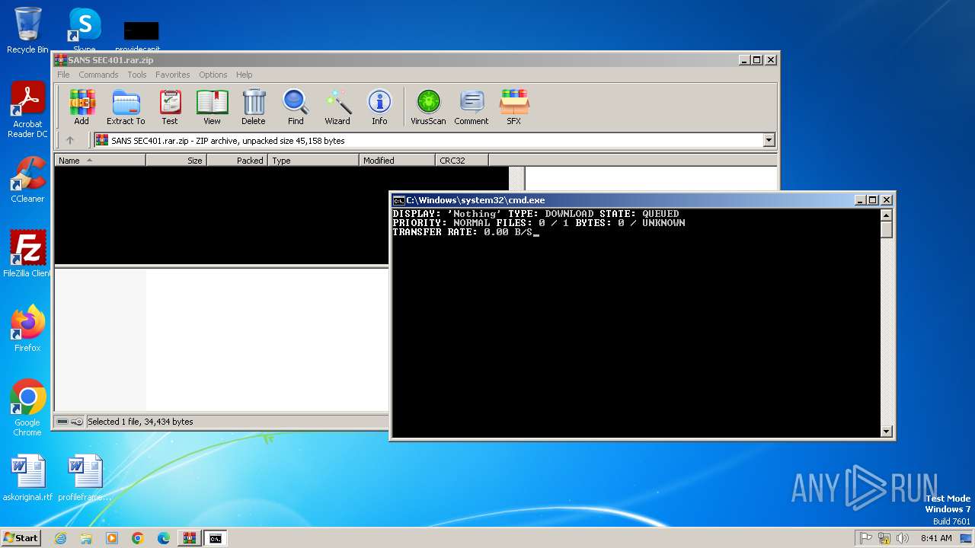The width and height of the screenshot is (975, 548).
Task: Go up one folder level arrow
Action: pyautogui.click(x=70, y=140)
